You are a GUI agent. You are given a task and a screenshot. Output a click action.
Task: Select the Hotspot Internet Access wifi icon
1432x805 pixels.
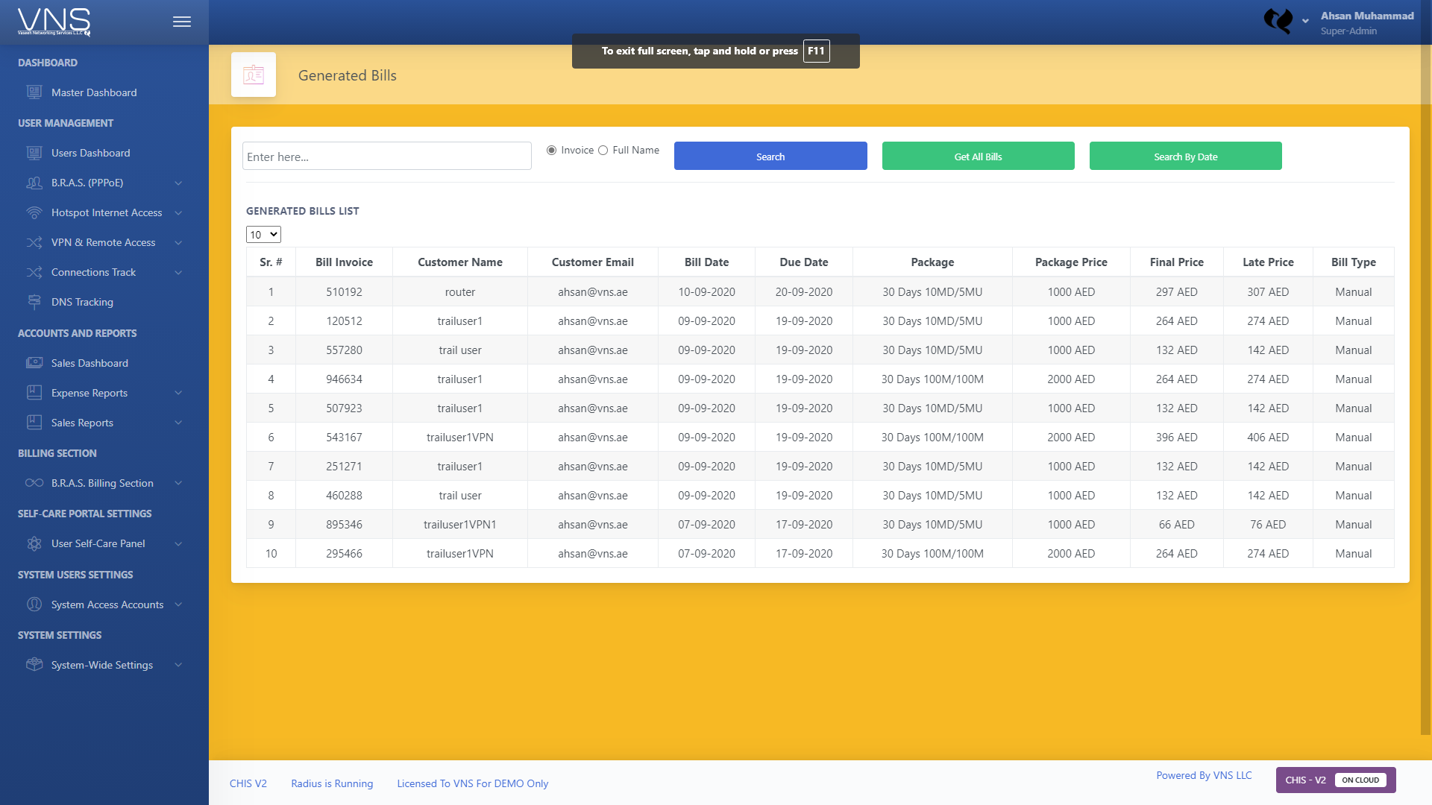tap(34, 212)
